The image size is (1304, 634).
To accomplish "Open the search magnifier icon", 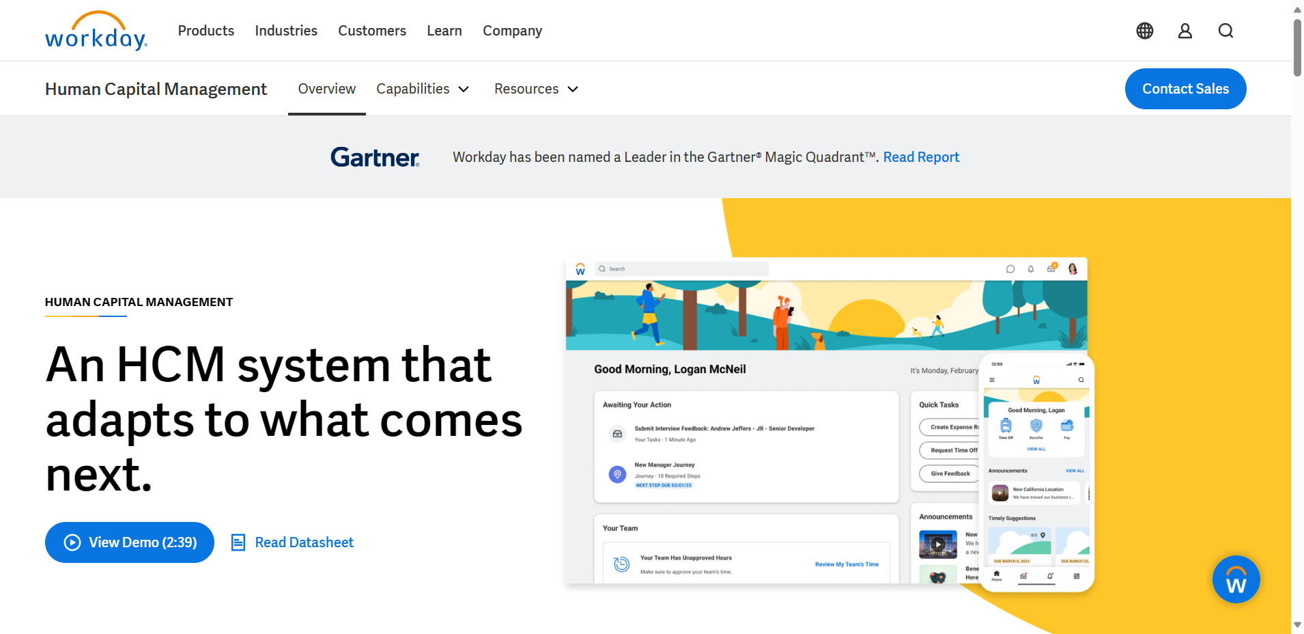I will 1226,31.
